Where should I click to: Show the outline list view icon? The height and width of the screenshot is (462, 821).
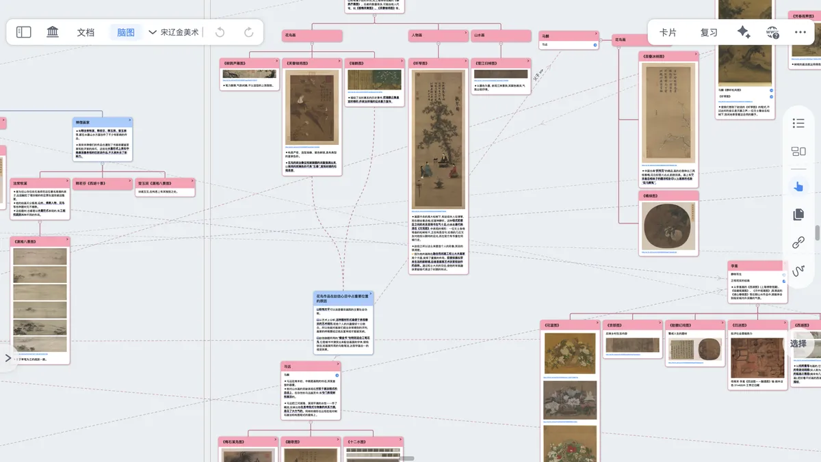798,124
